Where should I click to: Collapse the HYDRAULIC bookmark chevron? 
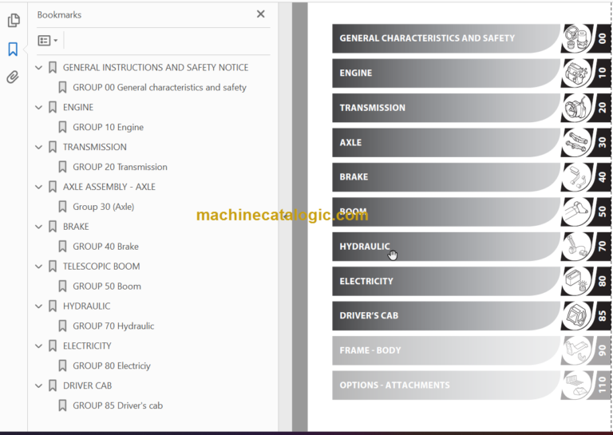coord(38,306)
